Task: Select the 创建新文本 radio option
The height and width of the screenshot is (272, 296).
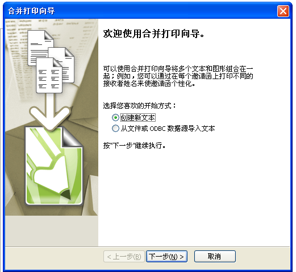Action: pos(134,118)
